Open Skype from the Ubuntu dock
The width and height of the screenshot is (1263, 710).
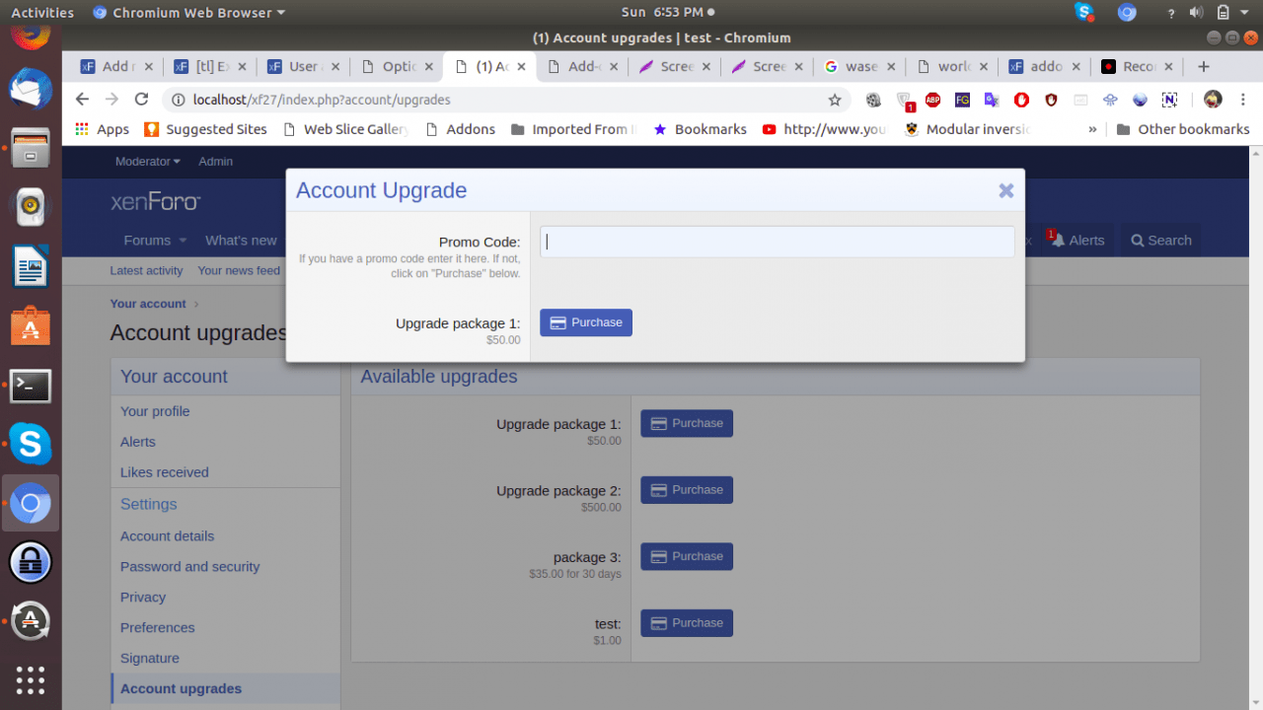[30, 444]
